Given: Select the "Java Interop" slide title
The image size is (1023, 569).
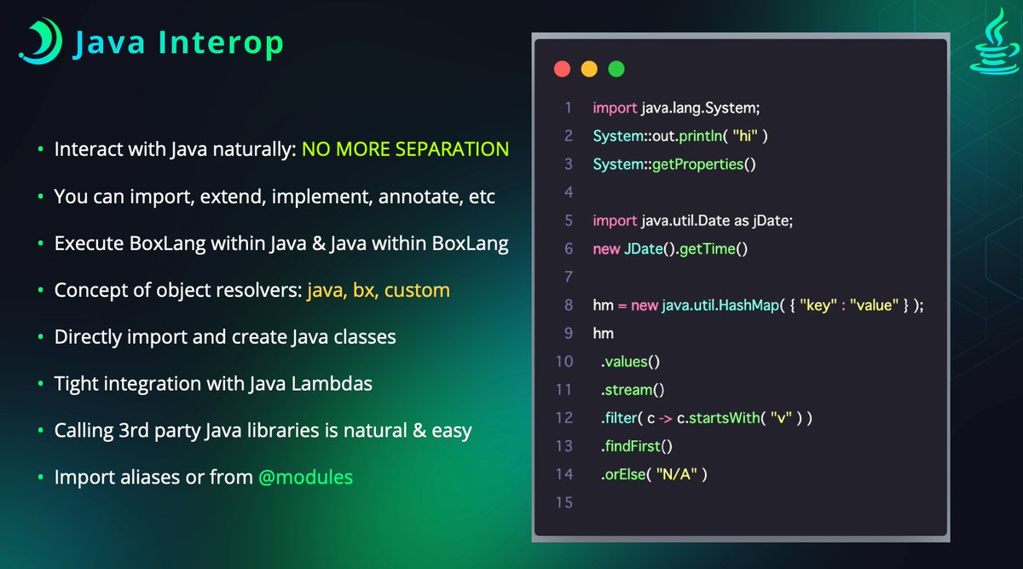Looking at the screenshot, I should (x=176, y=42).
